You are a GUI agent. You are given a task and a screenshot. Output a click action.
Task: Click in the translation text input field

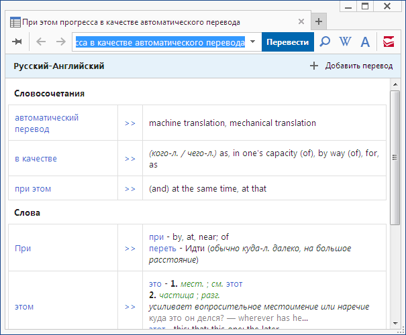point(160,42)
